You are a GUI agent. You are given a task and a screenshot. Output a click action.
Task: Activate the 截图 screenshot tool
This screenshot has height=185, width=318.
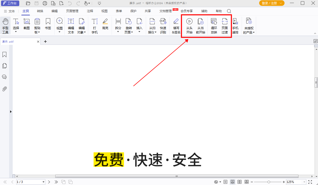tap(27, 25)
